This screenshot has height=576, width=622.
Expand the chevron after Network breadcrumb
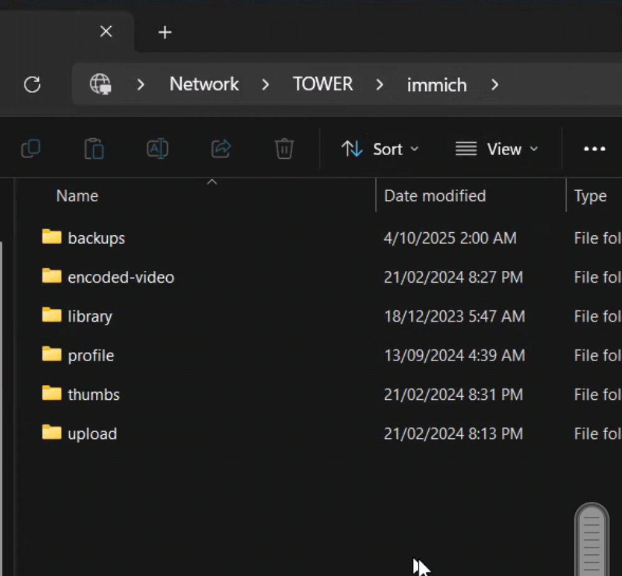[266, 84]
